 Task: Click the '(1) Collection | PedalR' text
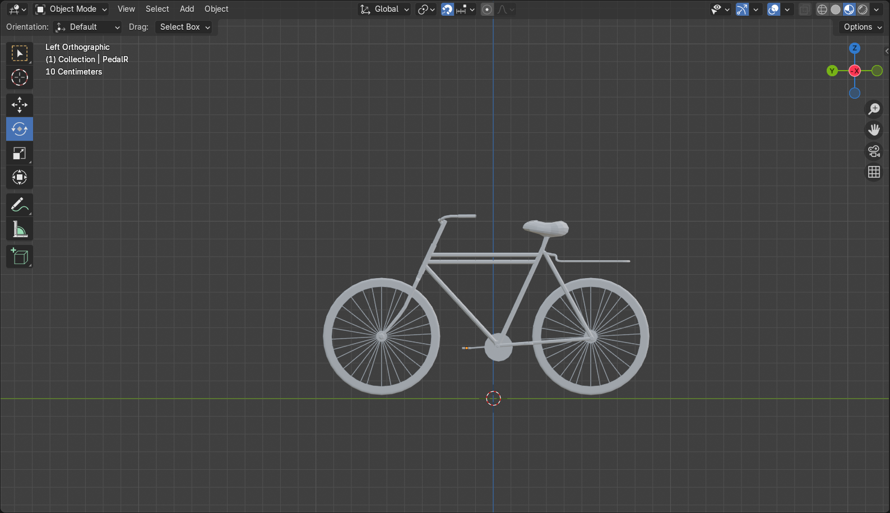87,59
